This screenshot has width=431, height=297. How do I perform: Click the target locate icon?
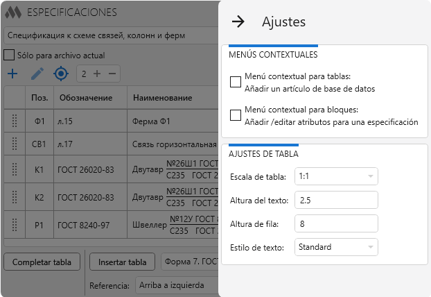(61, 74)
